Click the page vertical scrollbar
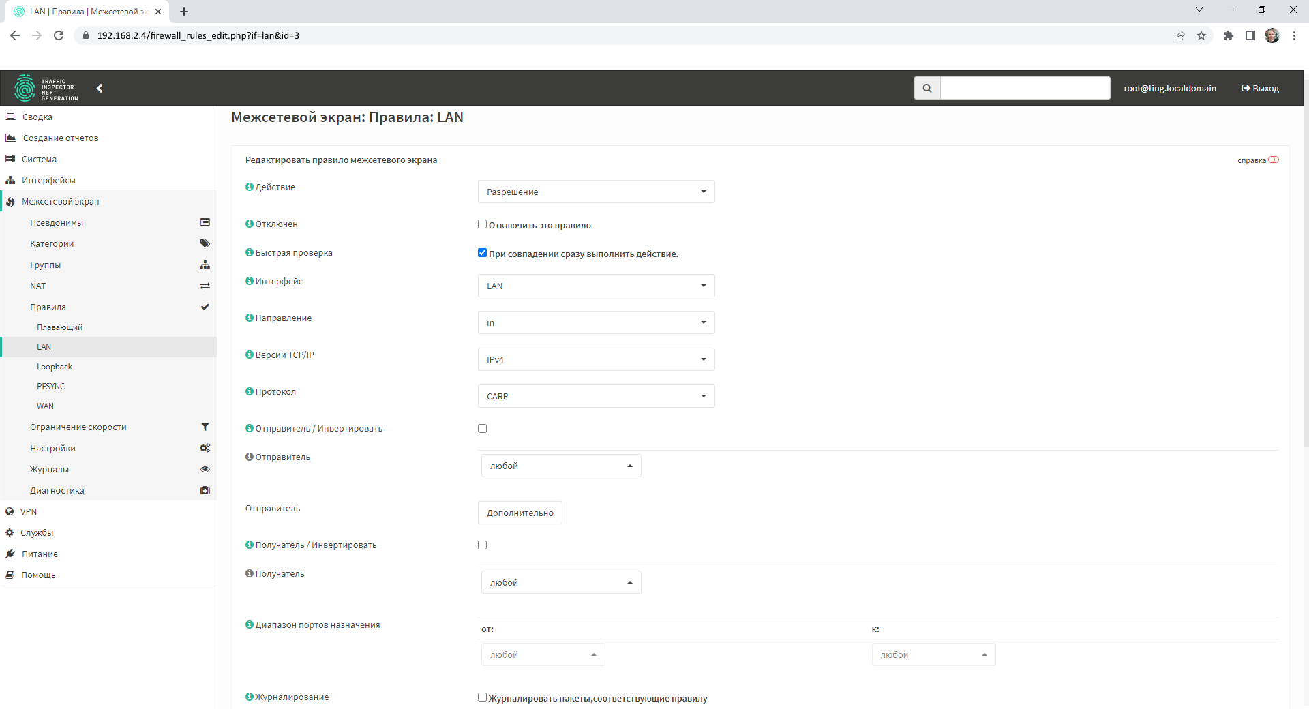 click(1306, 273)
